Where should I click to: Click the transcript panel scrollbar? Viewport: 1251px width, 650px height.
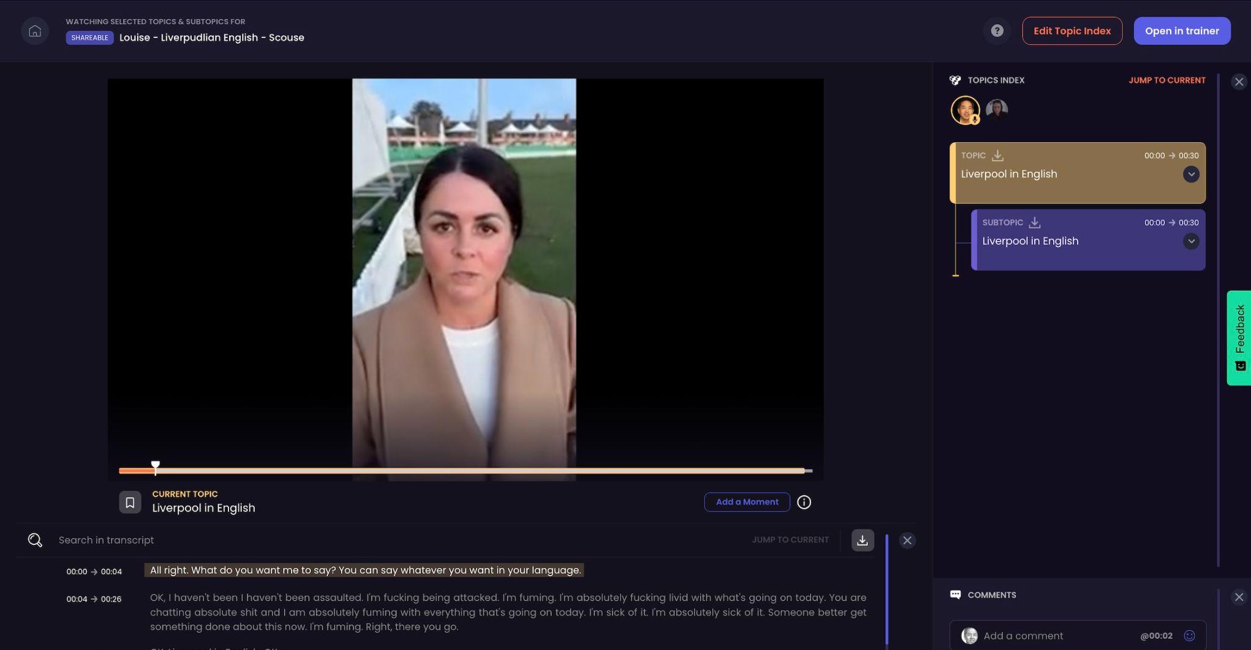[887, 591]
